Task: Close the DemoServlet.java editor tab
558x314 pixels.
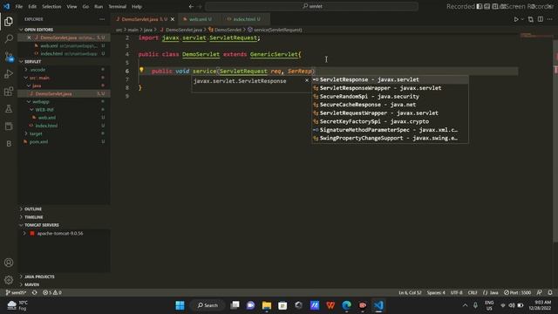Action: (173, 19)
